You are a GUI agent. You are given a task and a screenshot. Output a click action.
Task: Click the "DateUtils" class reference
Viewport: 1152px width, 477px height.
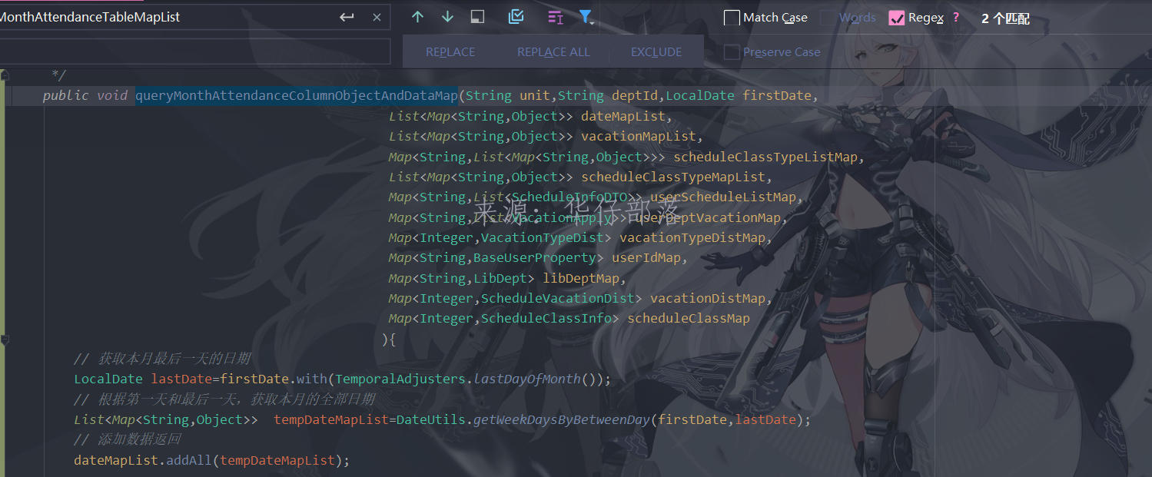tap(431, 419)
